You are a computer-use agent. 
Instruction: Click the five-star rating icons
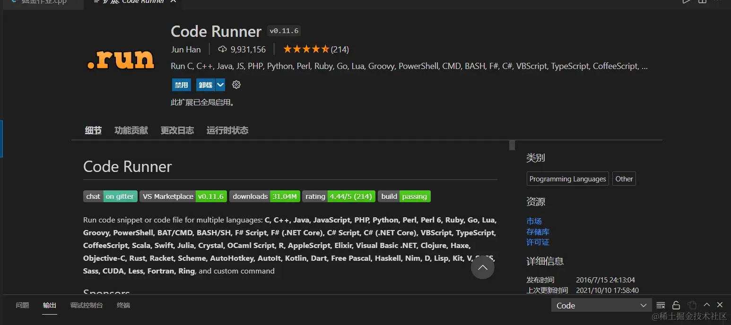(306, 49)
